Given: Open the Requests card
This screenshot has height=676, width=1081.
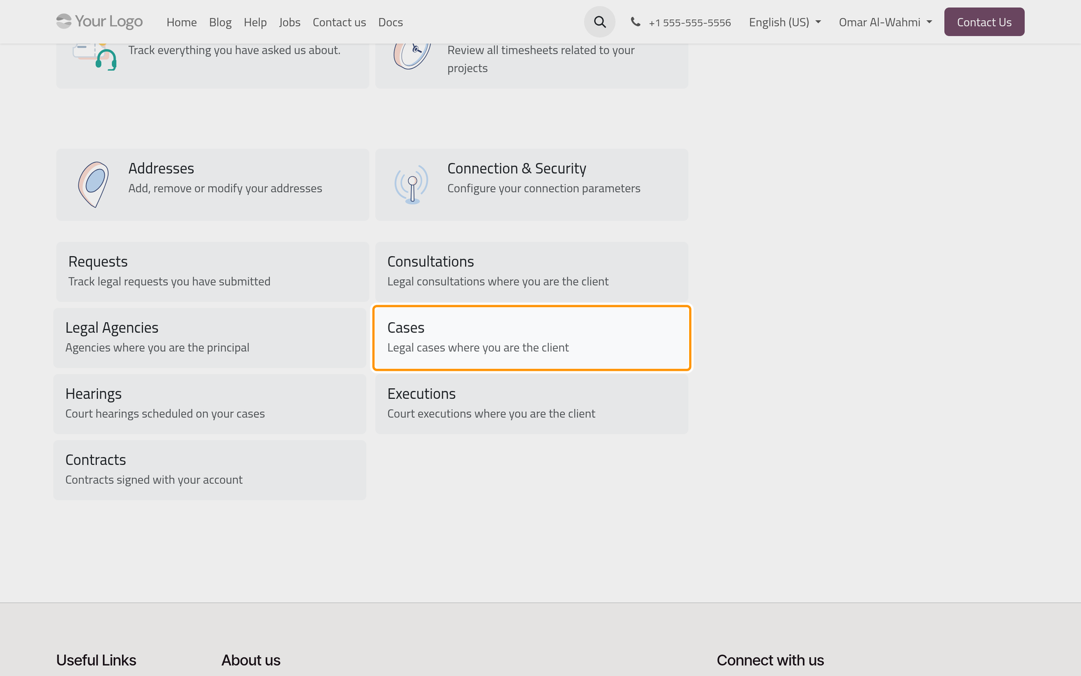Looking at the screenshot, I should click(x=213, y=272).
